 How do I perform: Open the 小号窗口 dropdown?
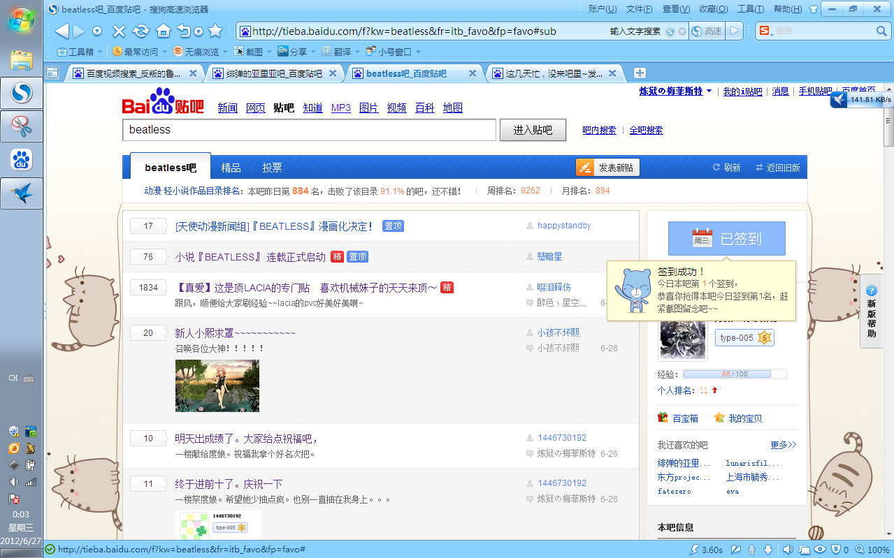[394, 52]
